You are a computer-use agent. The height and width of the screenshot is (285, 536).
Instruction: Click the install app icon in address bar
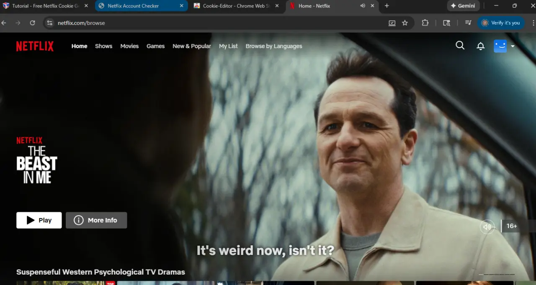[x=392, y=23]
